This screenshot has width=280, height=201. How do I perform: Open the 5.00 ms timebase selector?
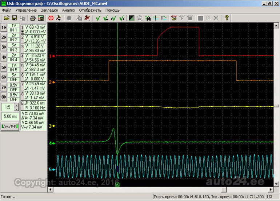click(10, 116)
